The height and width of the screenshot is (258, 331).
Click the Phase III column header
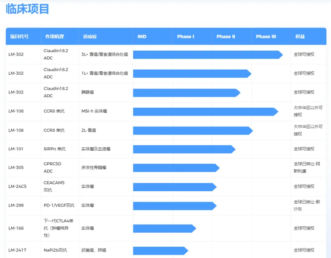266,37
